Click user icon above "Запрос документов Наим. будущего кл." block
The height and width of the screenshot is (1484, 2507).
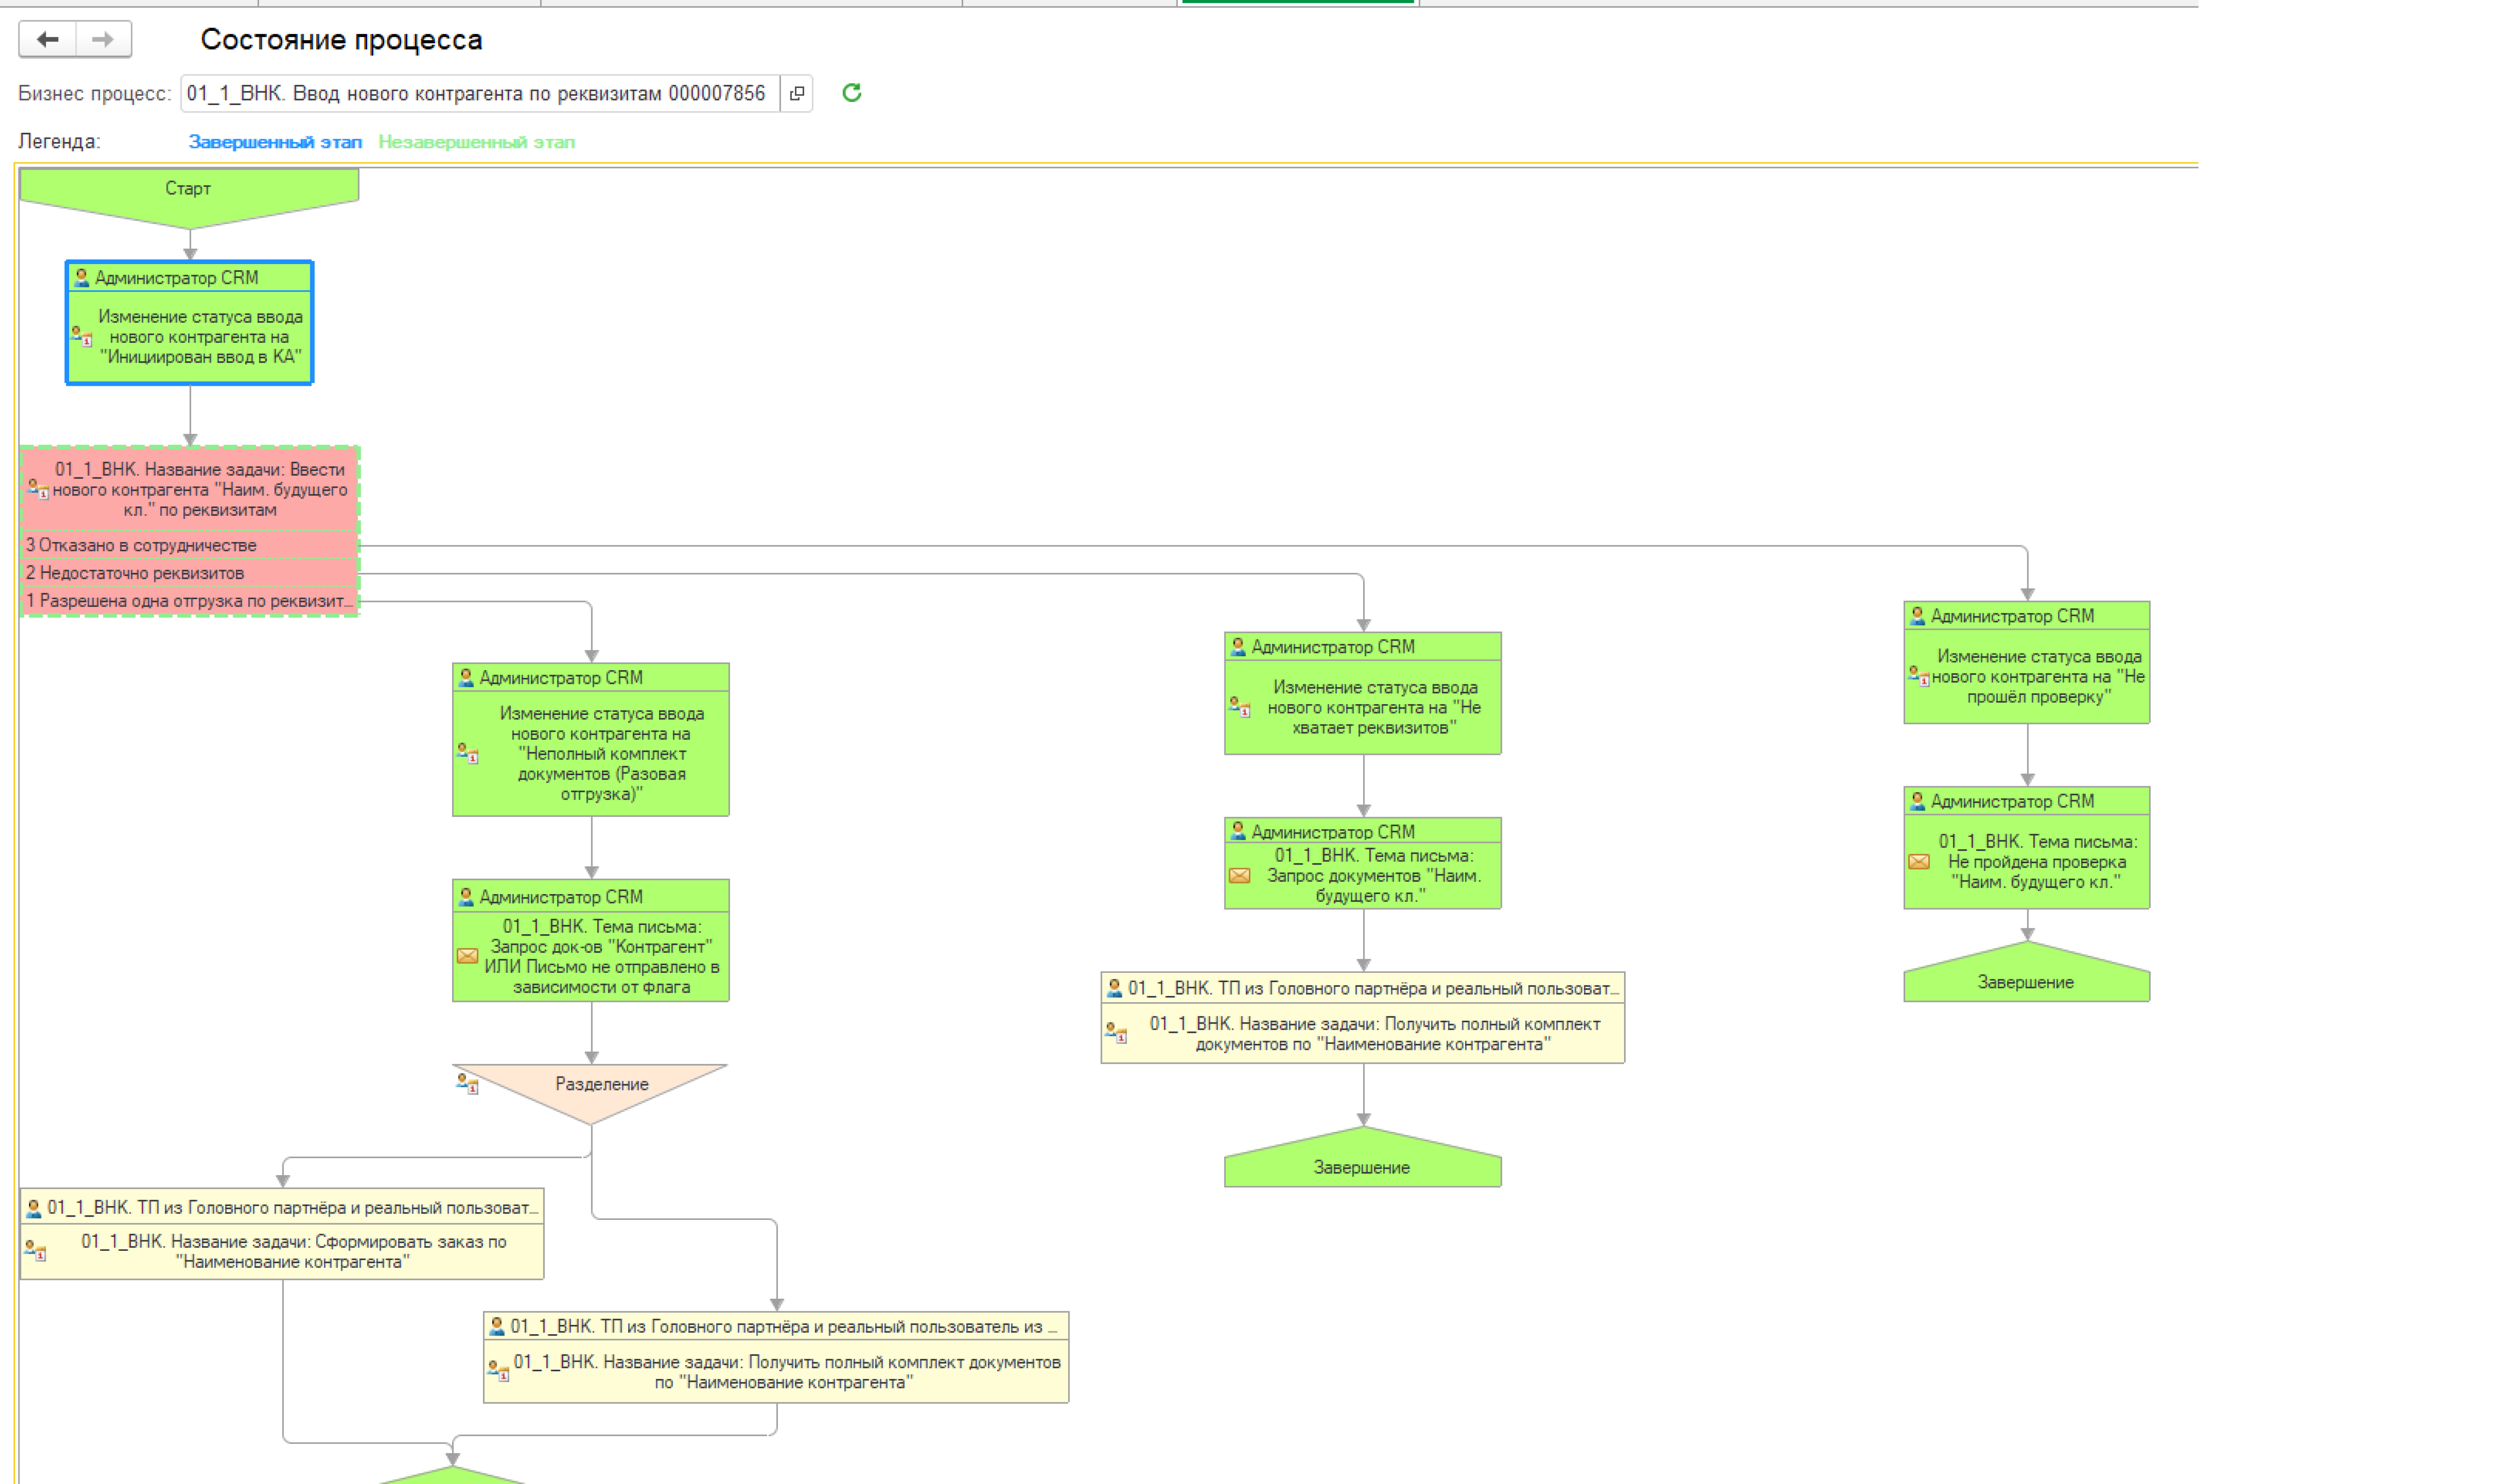[x=1238, y=831]
